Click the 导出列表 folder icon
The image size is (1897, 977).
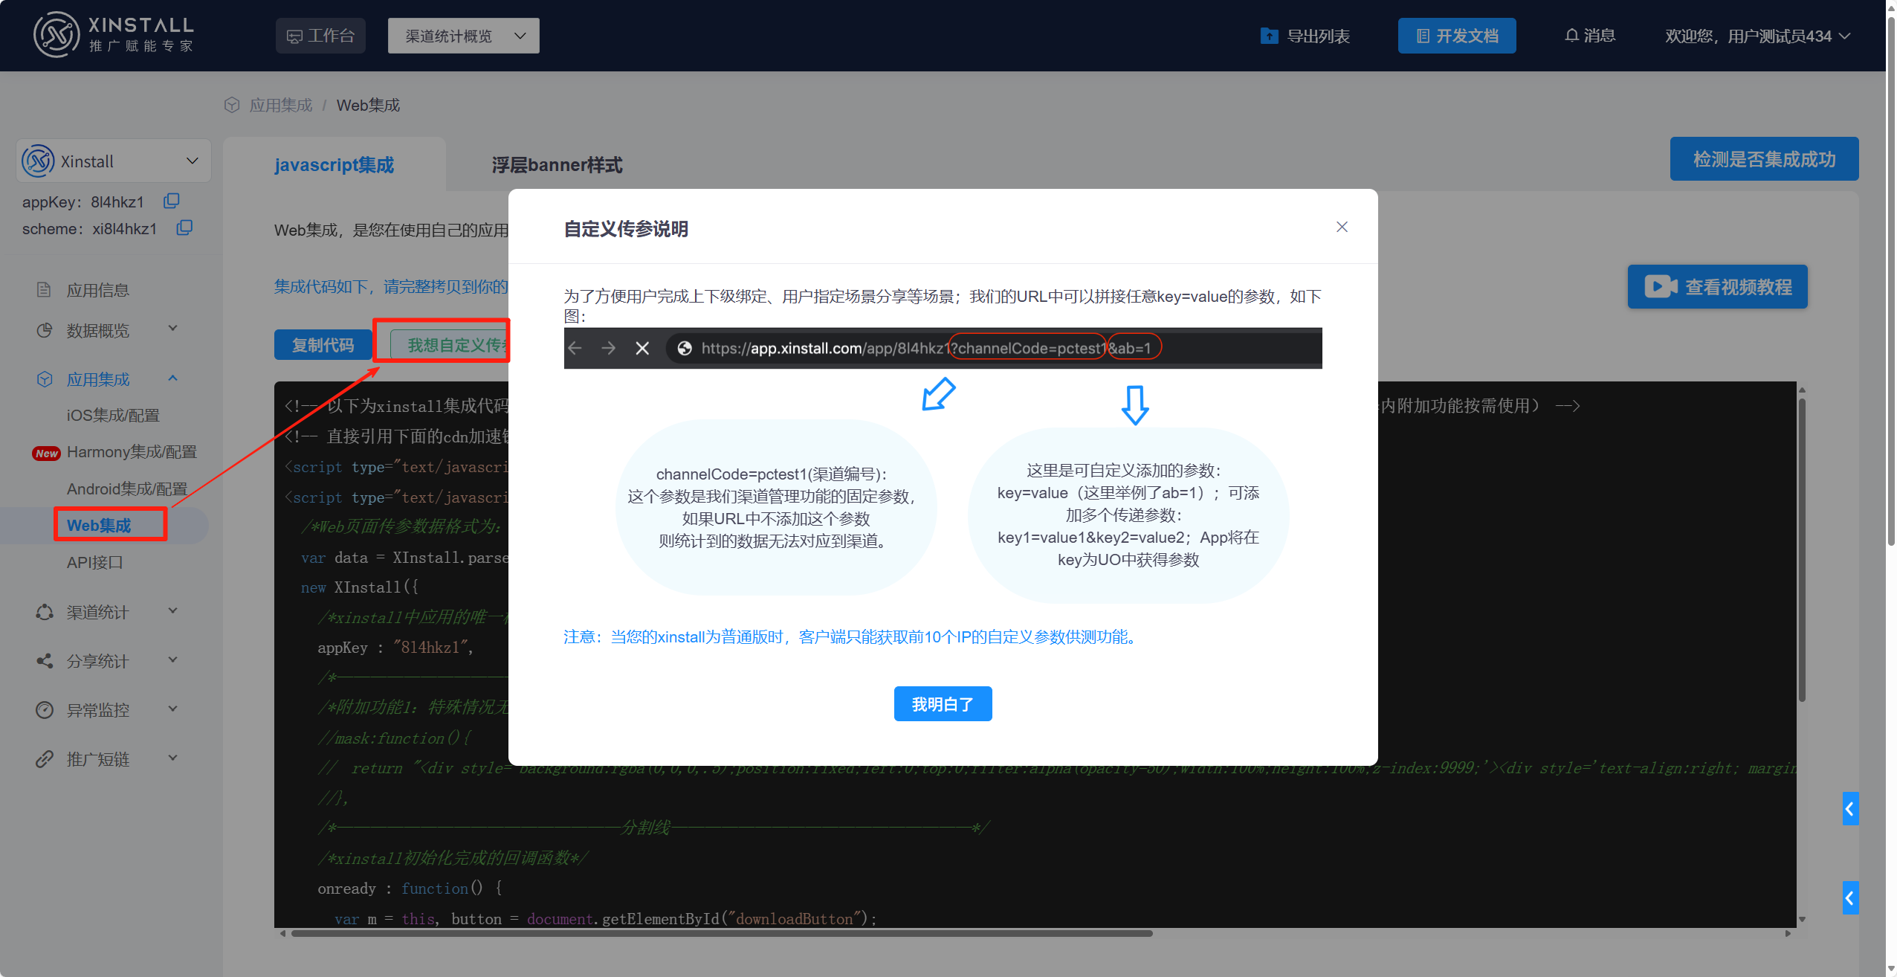[x=1269, y=36]
